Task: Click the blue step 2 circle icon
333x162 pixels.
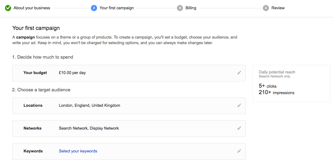Action: click(94, 8)
